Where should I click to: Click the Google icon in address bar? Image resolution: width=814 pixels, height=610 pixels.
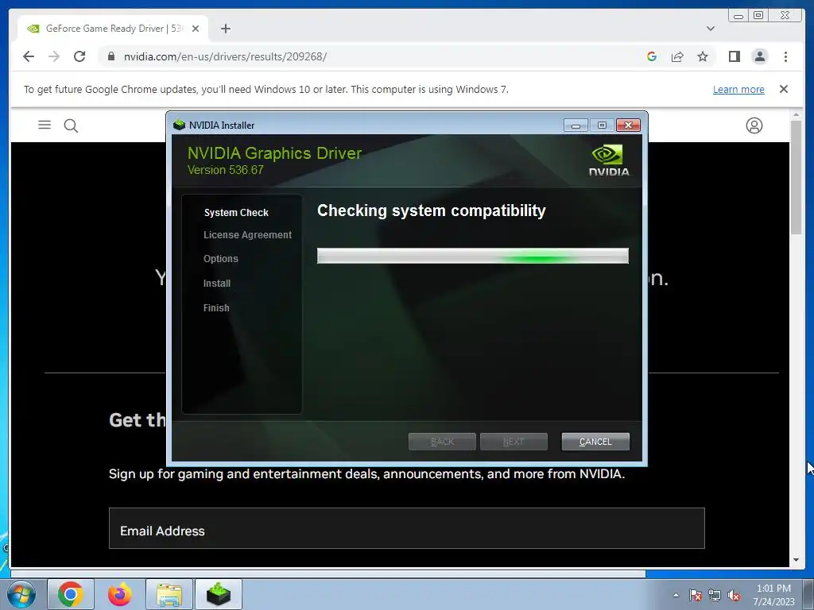click(652, 56)
